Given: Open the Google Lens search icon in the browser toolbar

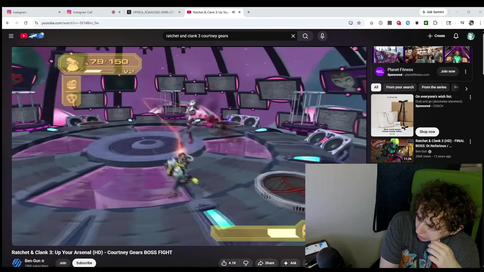Looking at the screenshot, I should coord(449,23).
